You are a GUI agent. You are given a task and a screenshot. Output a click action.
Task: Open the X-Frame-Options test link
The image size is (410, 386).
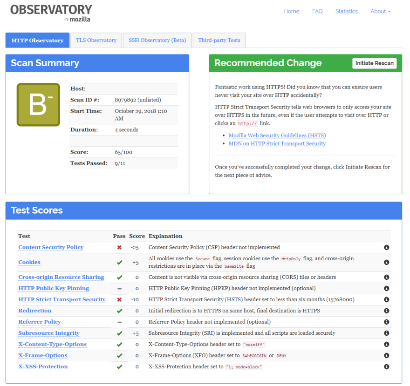43,355
